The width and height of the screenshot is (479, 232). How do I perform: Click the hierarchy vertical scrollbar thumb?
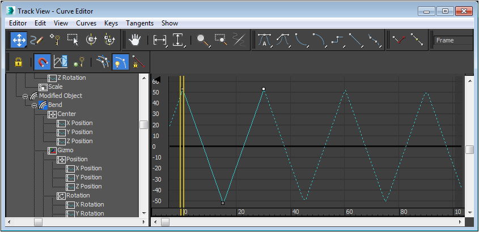(144, 124)
